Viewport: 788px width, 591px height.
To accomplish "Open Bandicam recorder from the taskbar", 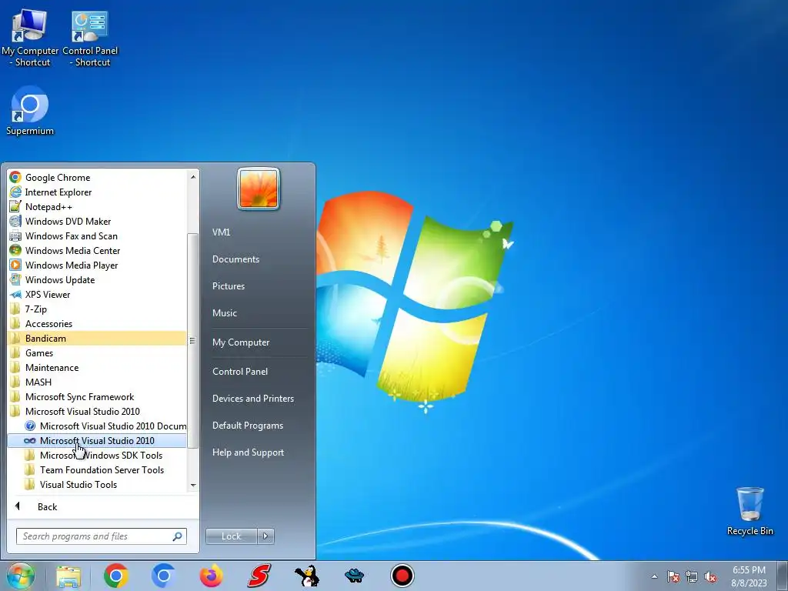I will pyautogui.click(x=402, y=576).
